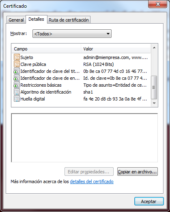Click the field list scrollbar thumb
170x212 pixels.
tap(154, 87)
